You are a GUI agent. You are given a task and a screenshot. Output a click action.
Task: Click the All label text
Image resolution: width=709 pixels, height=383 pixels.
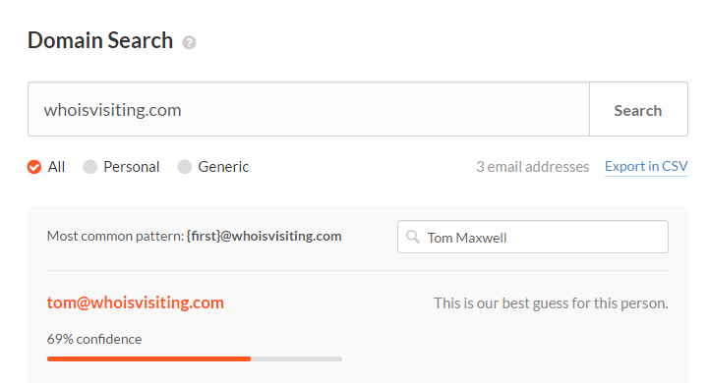coord(56,167)
